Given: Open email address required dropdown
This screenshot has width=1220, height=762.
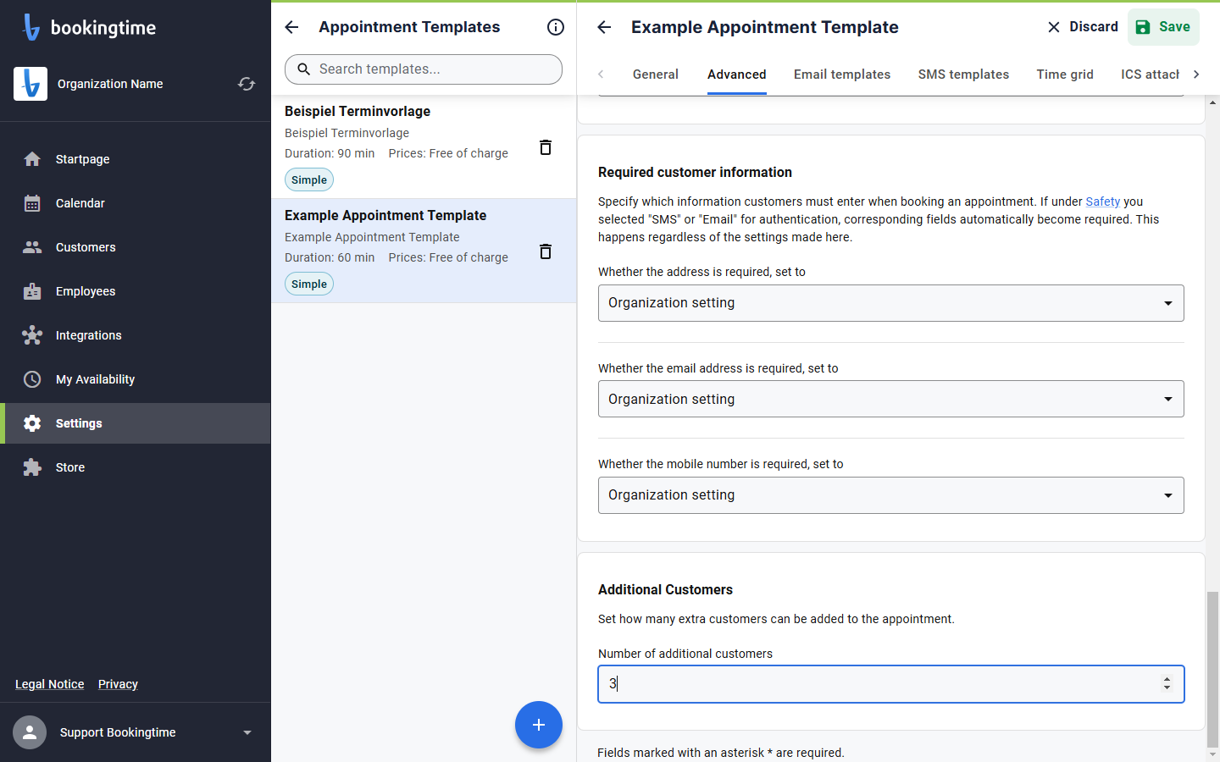Looking at the screenshot, I should [891, 399].
